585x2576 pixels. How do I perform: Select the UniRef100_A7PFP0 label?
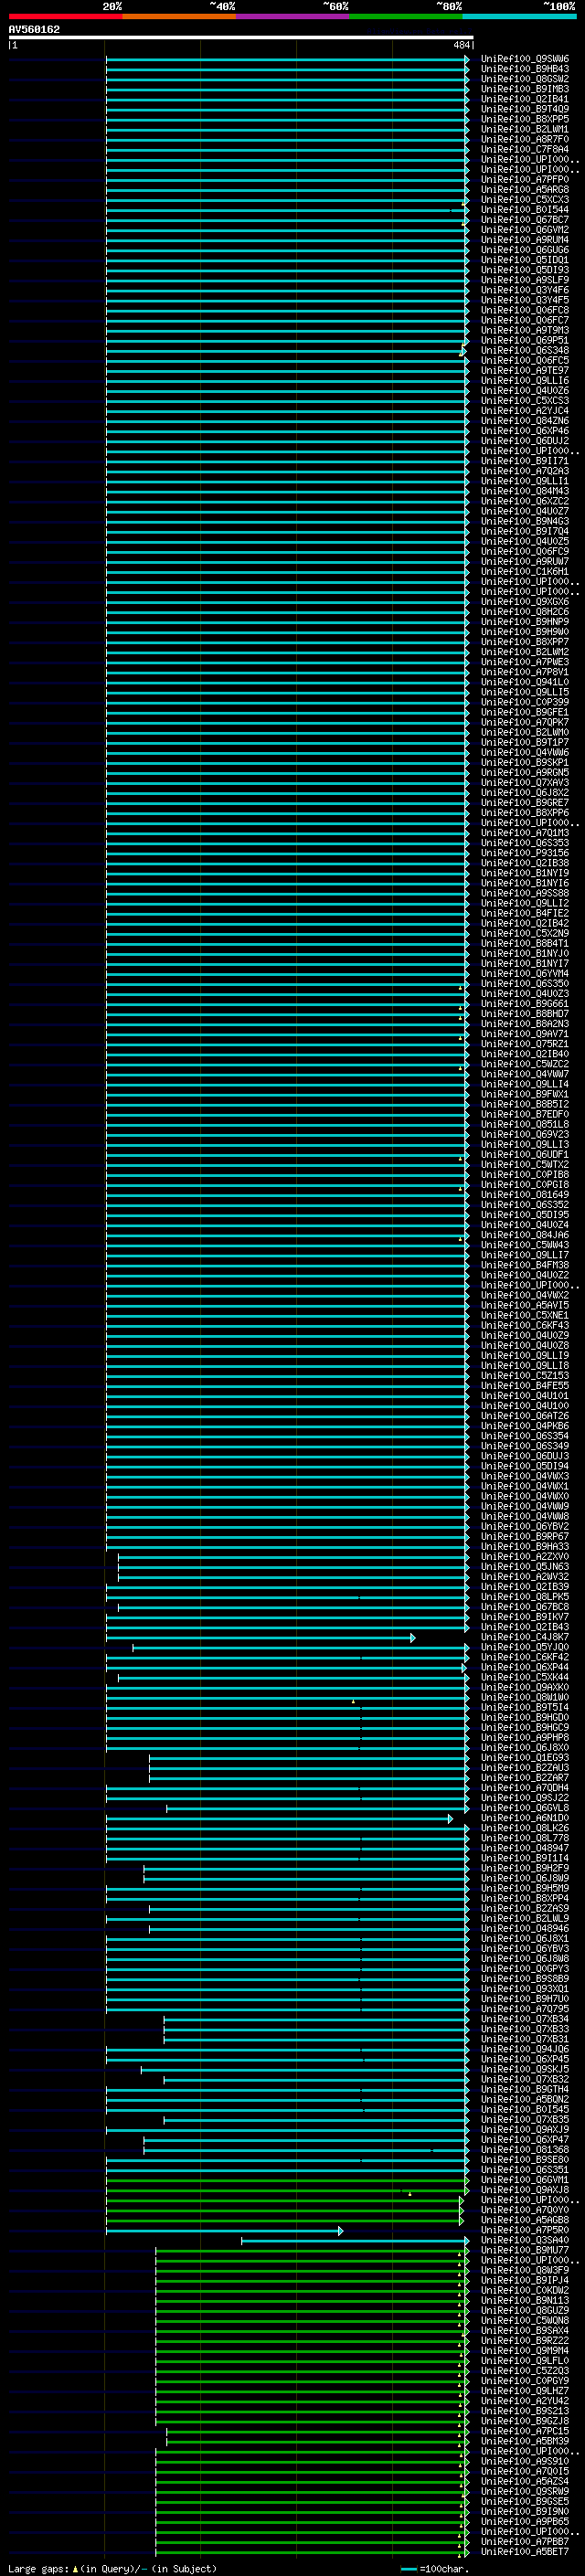(x=525, y=180)
